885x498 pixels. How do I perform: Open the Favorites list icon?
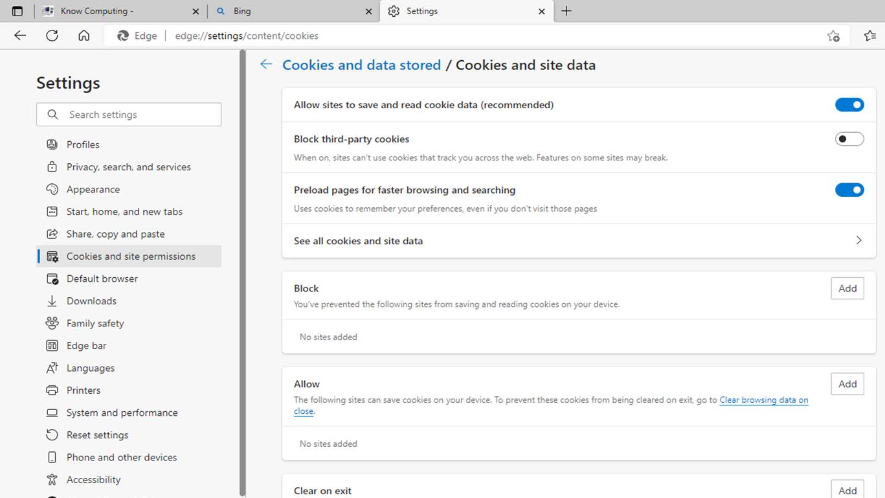[x=869, y=36]
